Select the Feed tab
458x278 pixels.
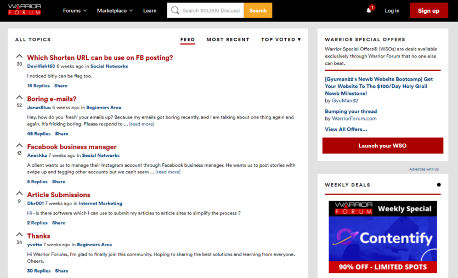[x=188, y=39]
